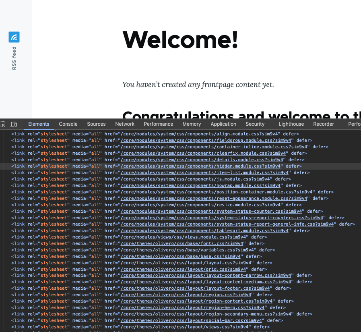The height and width of the screenshot is (332, 361).
Task: Click media="all" on grid.css row
Action: pos(87,270)
